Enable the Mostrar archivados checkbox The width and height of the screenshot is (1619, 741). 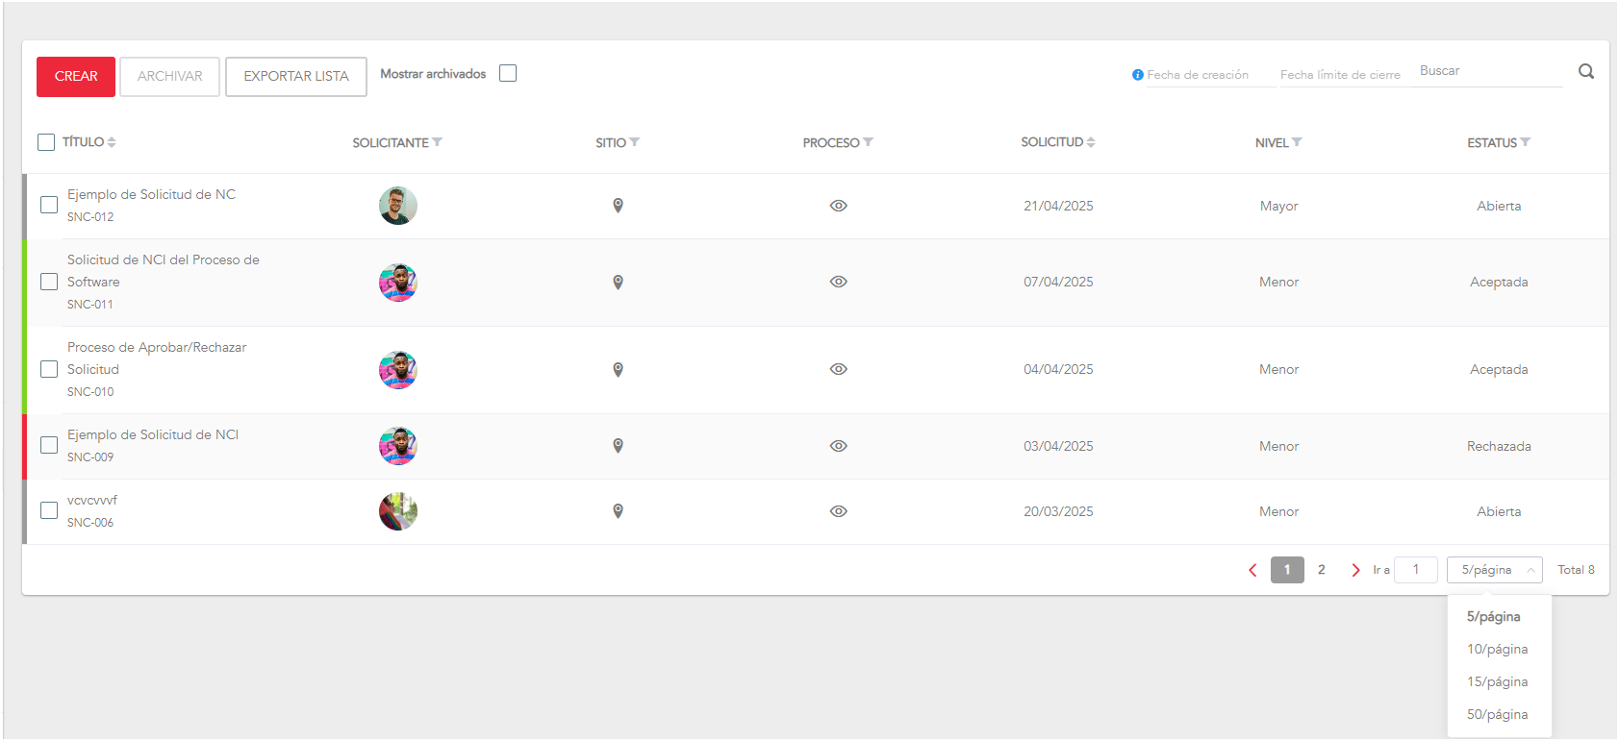[x=508, y=74]
